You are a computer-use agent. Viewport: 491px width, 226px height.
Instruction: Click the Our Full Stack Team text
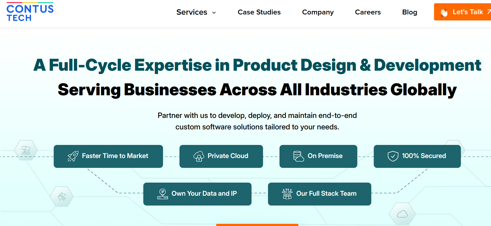(326, 194)
